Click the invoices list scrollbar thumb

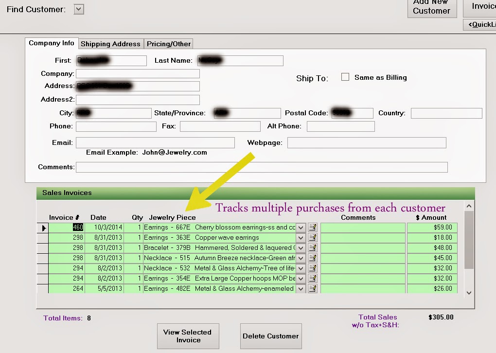pyautogui.click(x=469, y=240)
